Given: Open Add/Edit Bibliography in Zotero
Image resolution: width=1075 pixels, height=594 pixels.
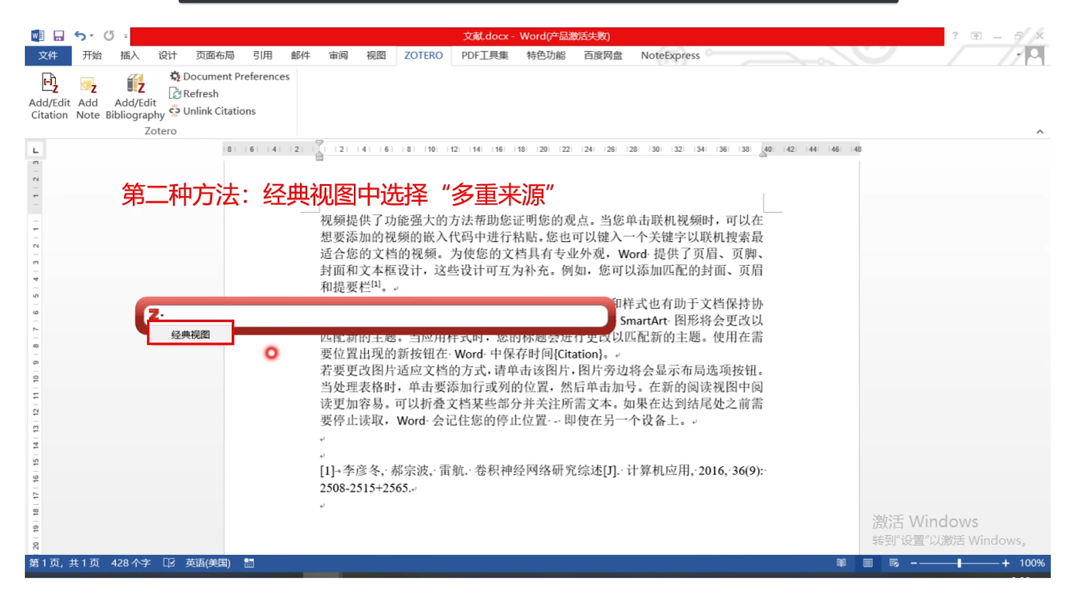Looking at the screenshot, I should tap(135, 96).
